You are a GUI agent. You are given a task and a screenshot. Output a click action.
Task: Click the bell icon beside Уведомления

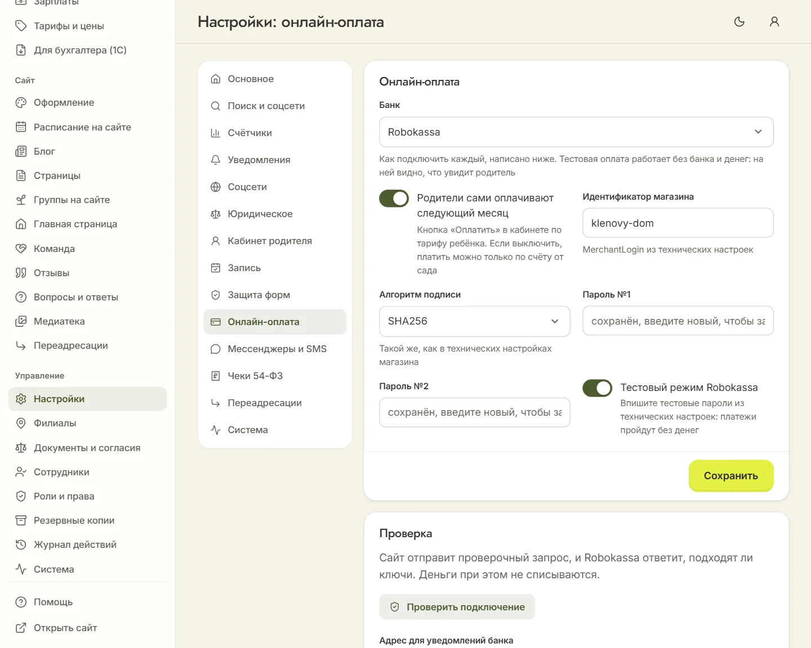point(215,160)
